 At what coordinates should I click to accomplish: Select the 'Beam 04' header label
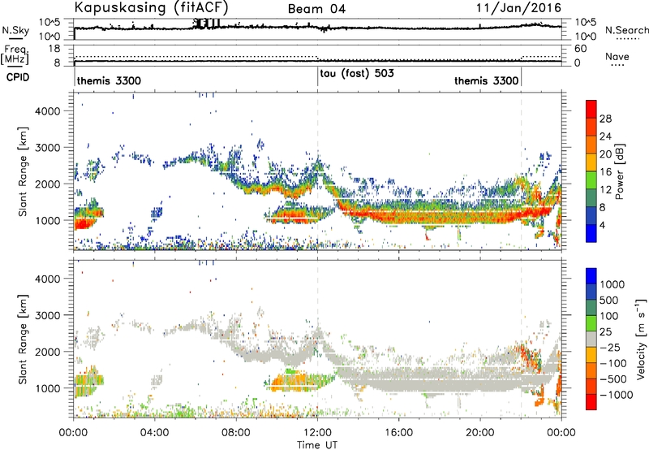pyautogui.click(x=316, y=9)
